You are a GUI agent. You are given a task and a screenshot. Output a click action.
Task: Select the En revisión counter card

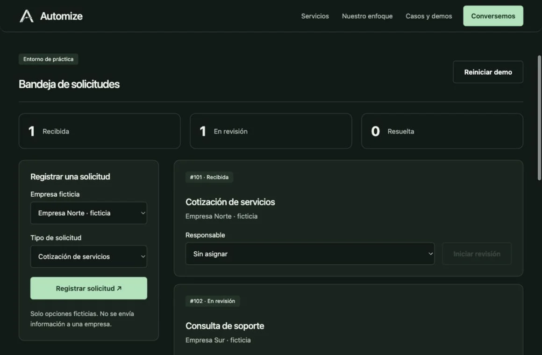271,131
